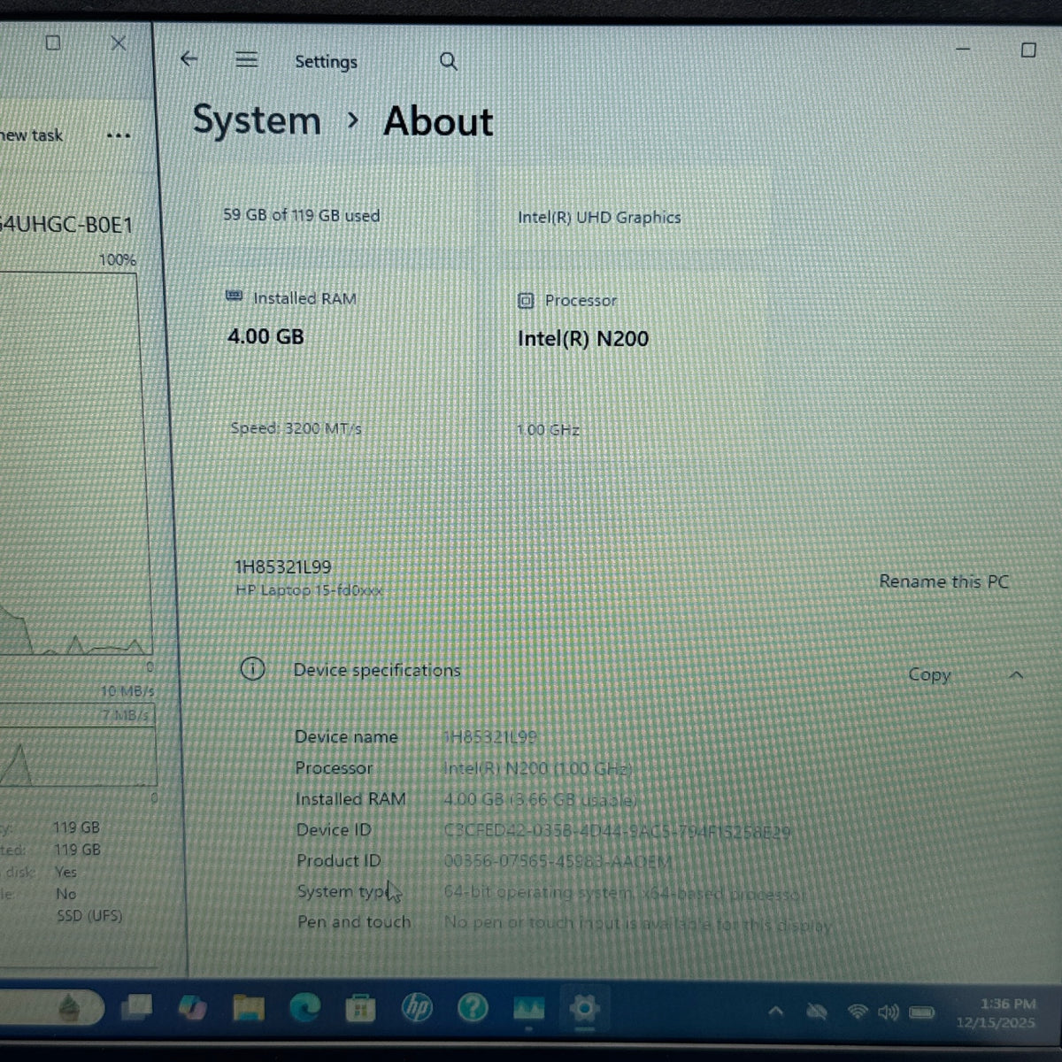The image size is (1062, 1062).
Task: Go back using the Settings back arrow
Action: pyautogui.click(x=189, y=59)
